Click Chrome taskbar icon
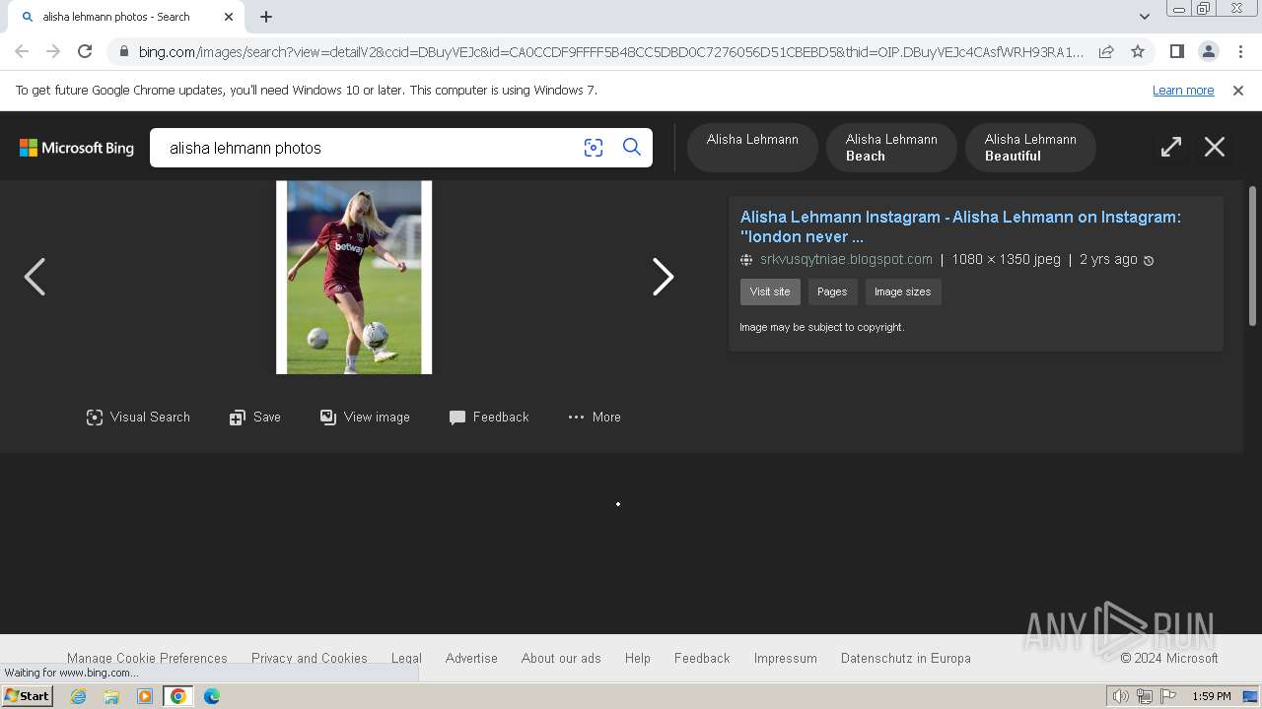 [x=178, y=696]
